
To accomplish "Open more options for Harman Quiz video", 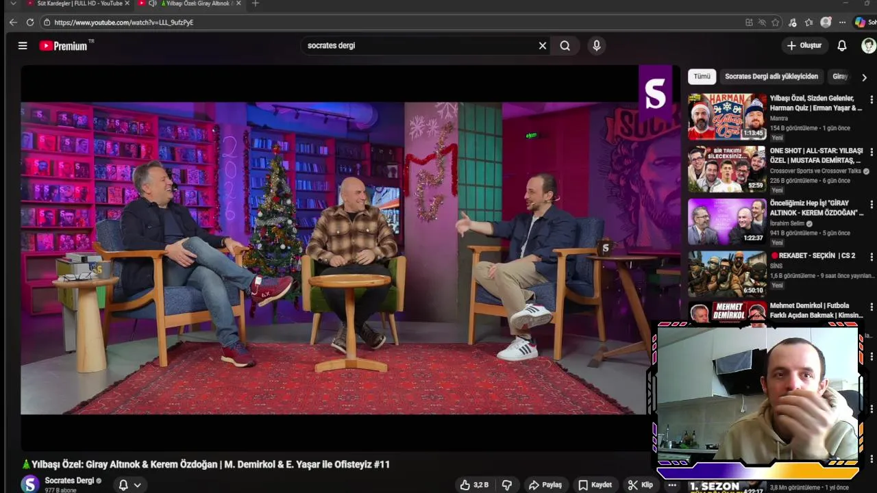I will [872, 100].
